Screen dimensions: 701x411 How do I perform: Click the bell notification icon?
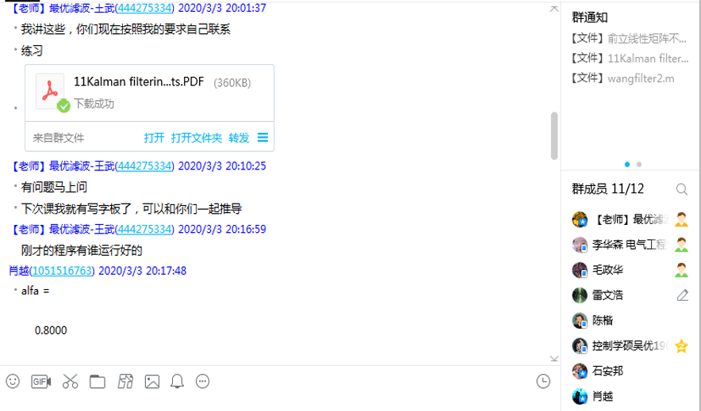[177, 381]
